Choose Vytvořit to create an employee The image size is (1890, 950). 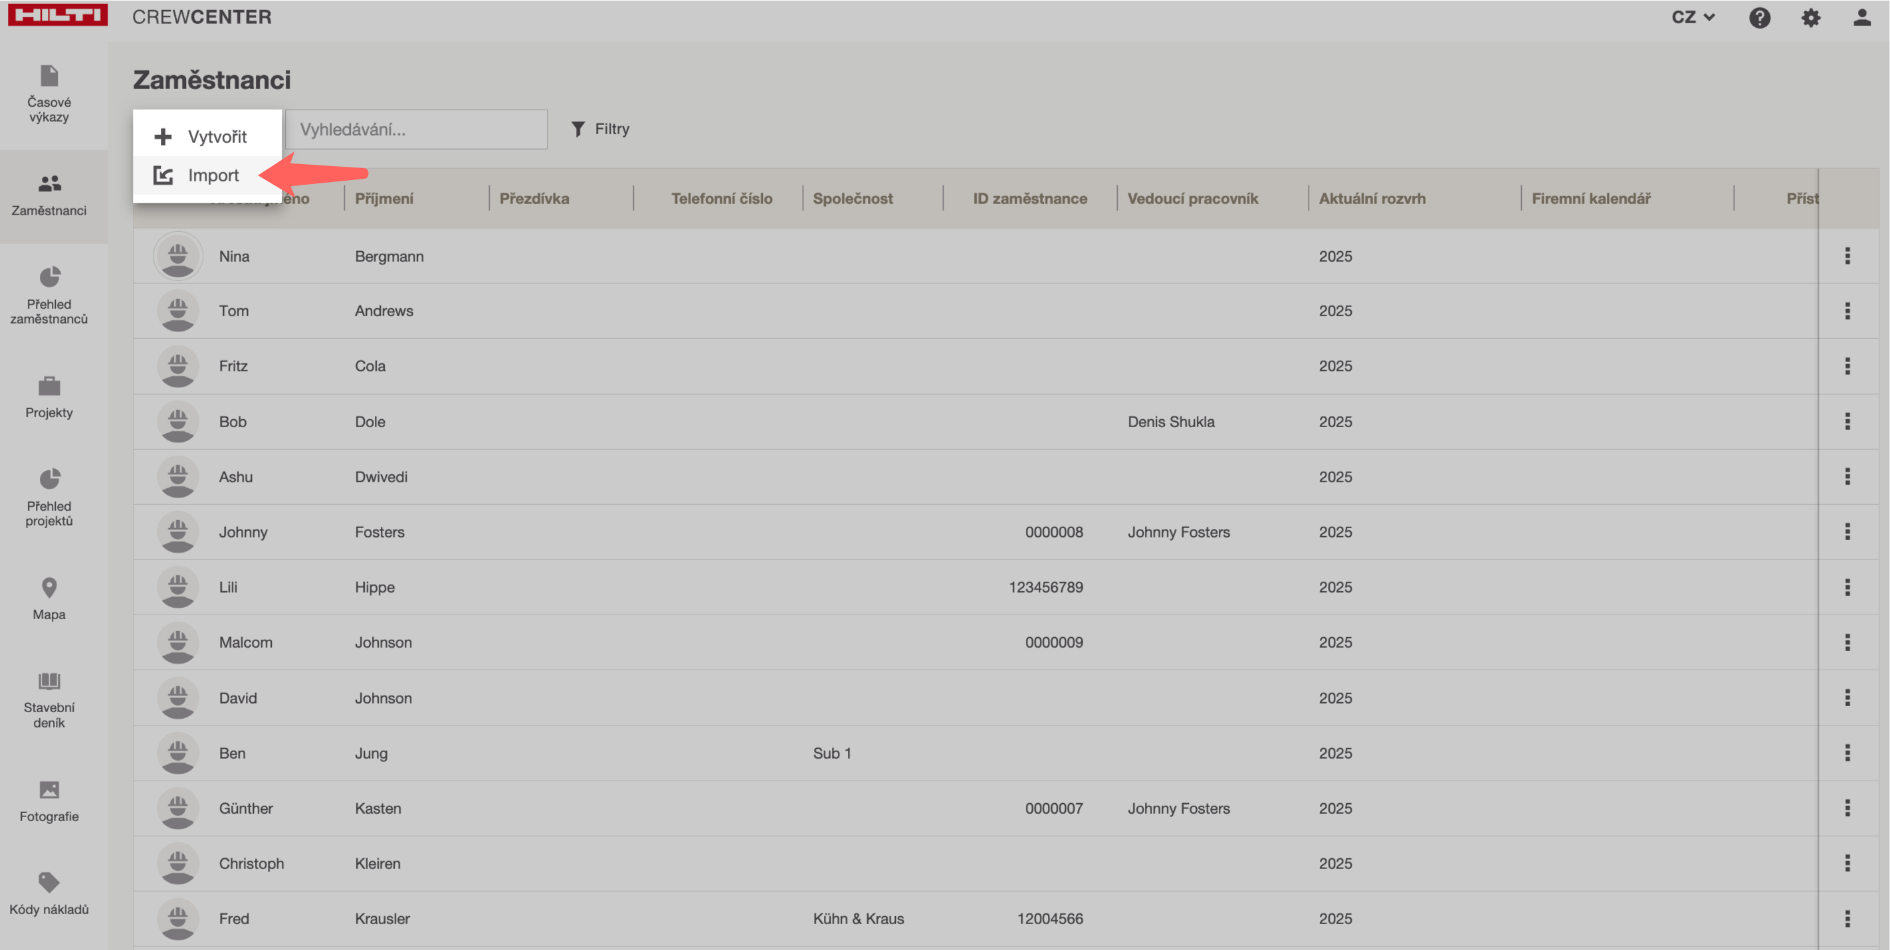(217, 136)
